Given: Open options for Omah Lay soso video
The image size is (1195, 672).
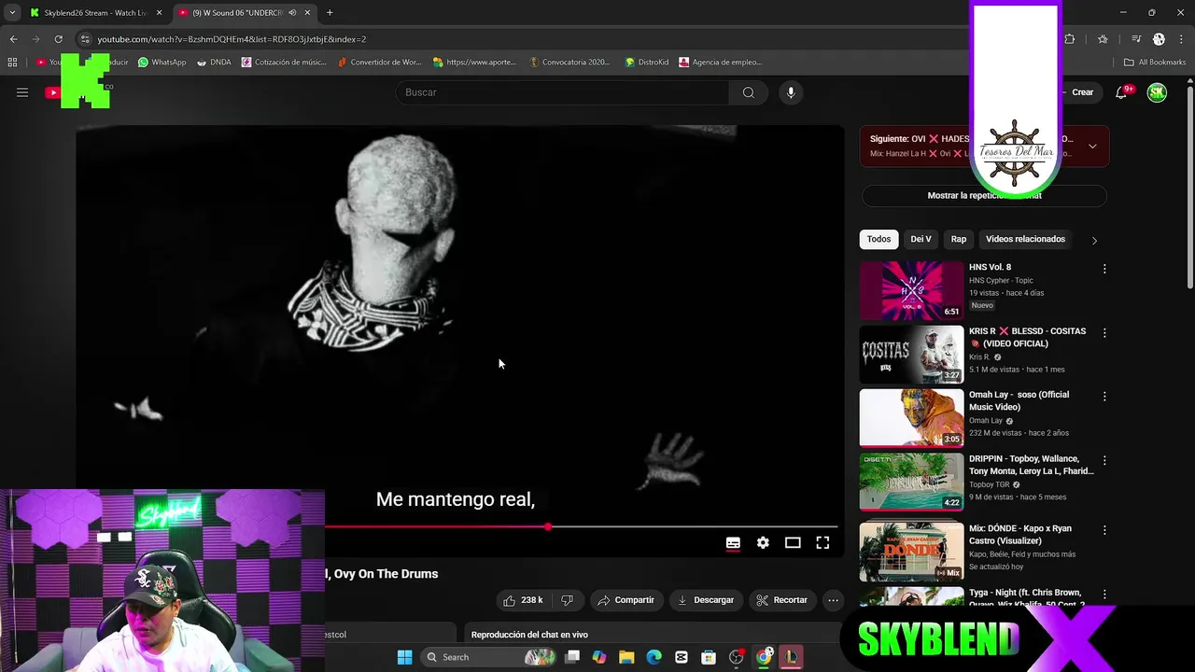Looking at the screenshot, I should point(1104,397).
